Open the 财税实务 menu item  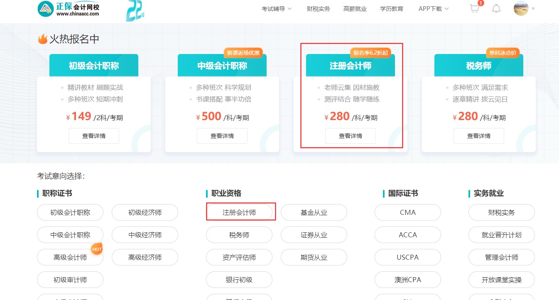(318, 8)
